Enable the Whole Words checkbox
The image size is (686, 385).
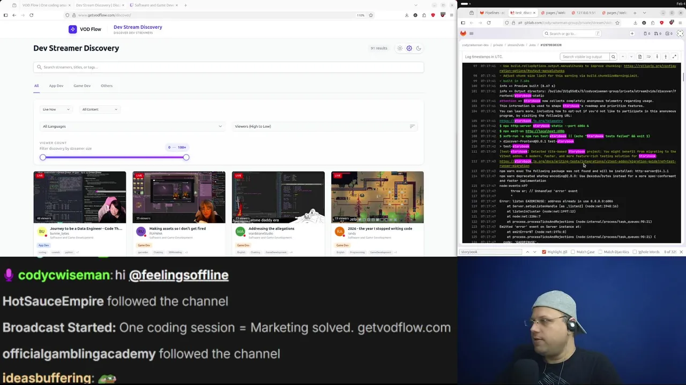coord(635,252)
